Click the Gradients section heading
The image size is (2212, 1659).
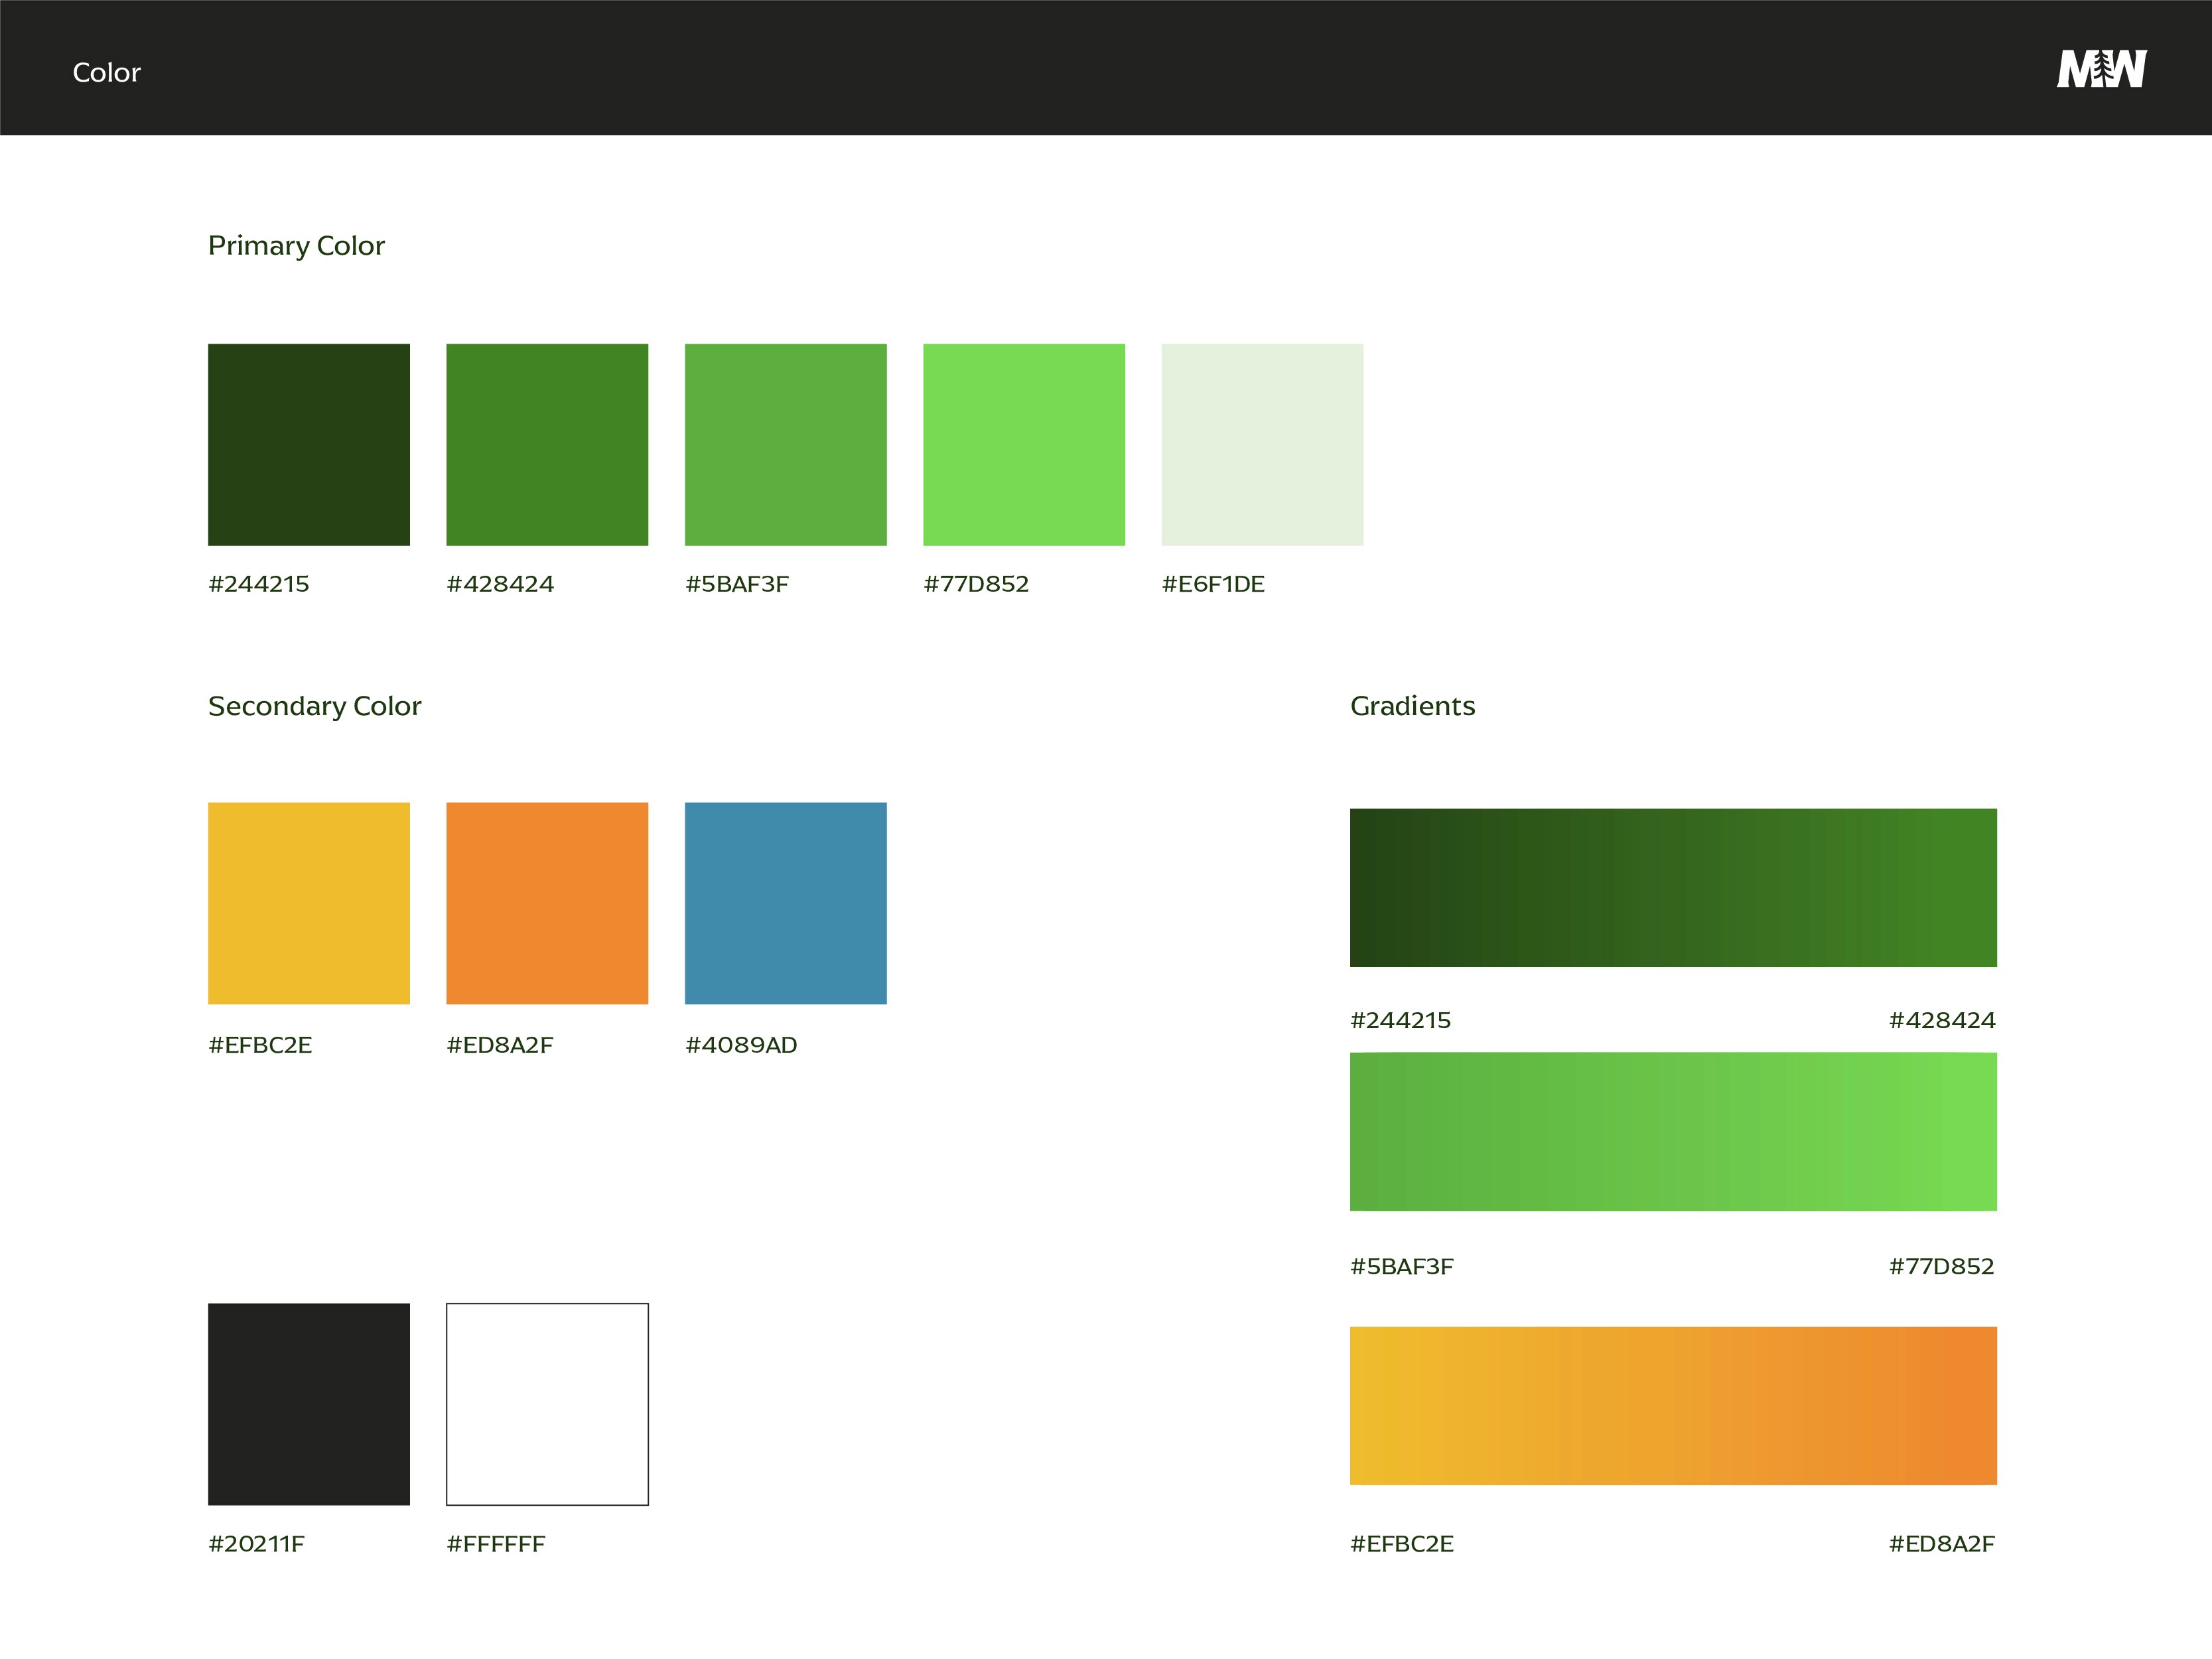coord(1412,706)
